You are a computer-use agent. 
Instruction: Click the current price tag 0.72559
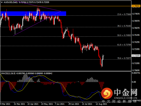pos(136,56)
